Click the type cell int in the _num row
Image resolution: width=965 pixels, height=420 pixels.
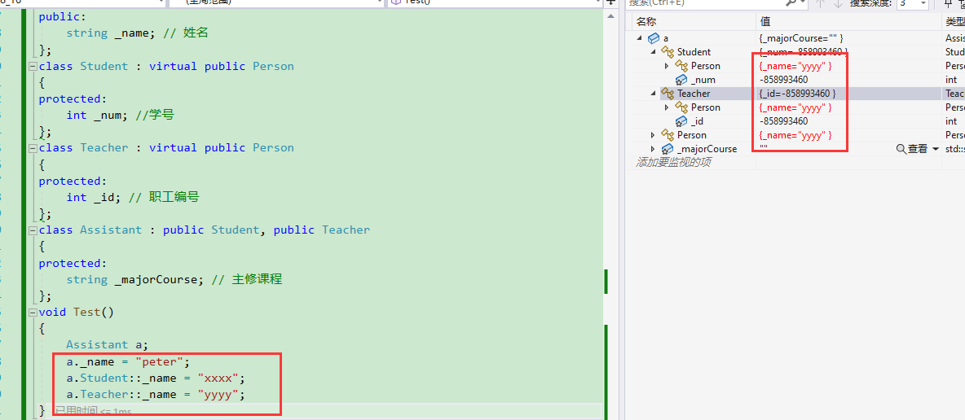pos(951,80)
